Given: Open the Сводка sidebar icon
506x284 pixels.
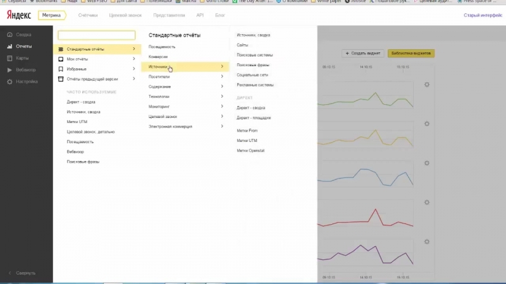Looking at the screenshot, I should (x=9, y=35).
